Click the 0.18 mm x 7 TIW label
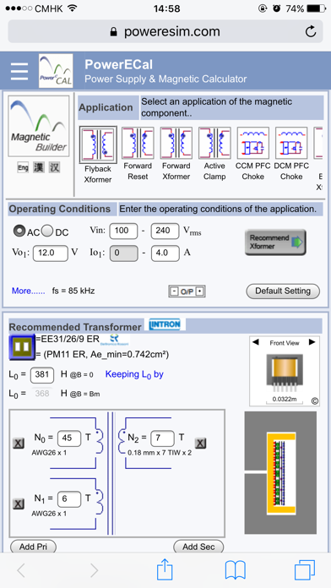This screenshot has width=331, height=588. [x=160, y=453]
